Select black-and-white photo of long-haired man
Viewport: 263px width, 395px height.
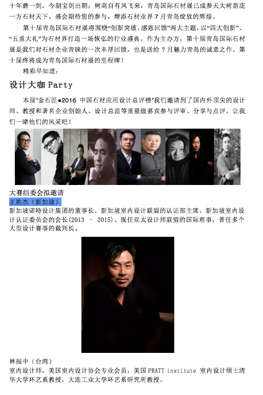click(178, 157)
